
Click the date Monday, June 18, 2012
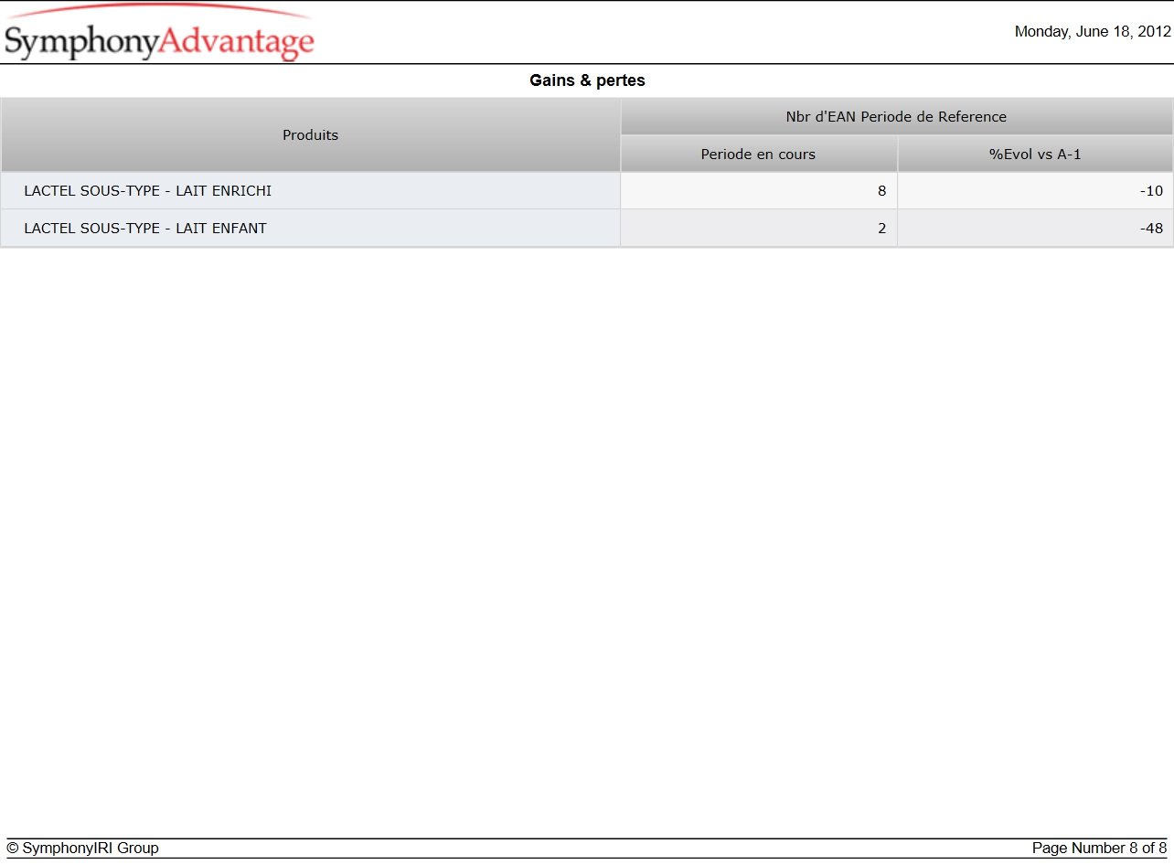click(x=1093, y=31)
